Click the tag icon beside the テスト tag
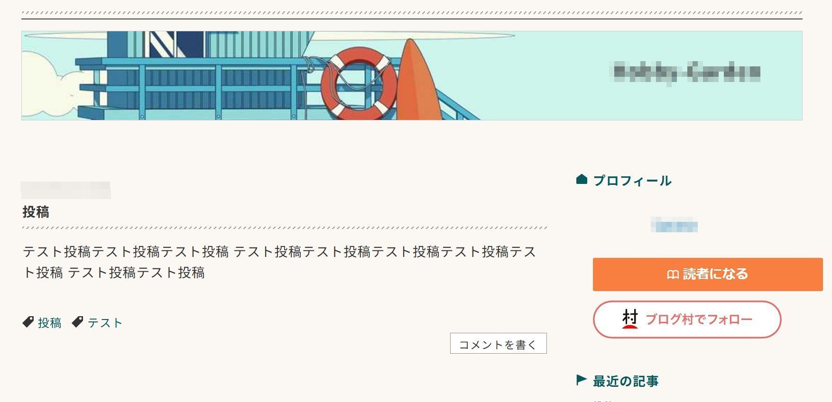The image size is (832, 402). click(78, 322)
